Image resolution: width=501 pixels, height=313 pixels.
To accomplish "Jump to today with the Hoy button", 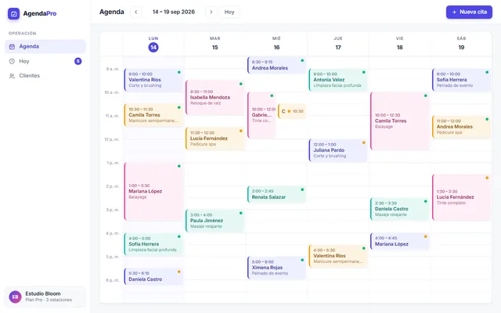I will pyautogui.click(x=229, y=13).
